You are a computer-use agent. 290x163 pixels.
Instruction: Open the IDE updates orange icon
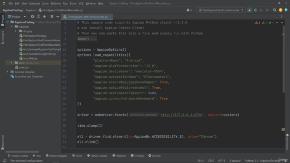pos(280,10)
